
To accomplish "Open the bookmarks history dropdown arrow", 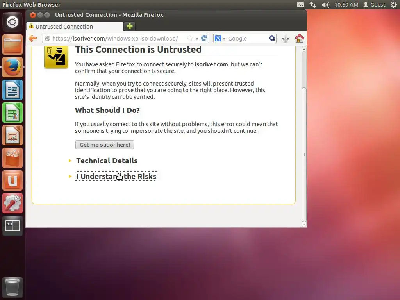I will click(197, 39).
